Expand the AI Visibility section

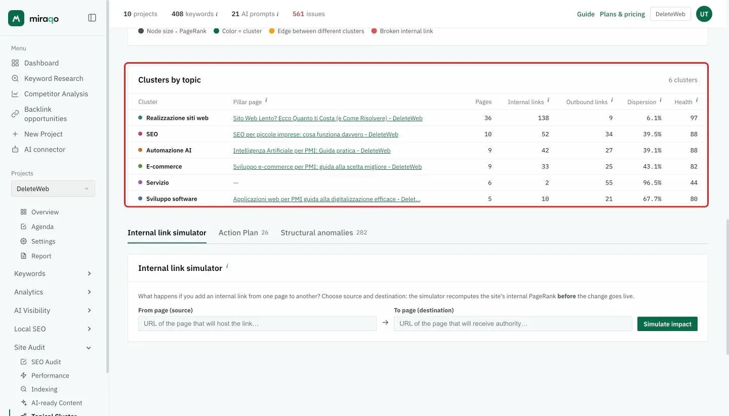point(53,310)
